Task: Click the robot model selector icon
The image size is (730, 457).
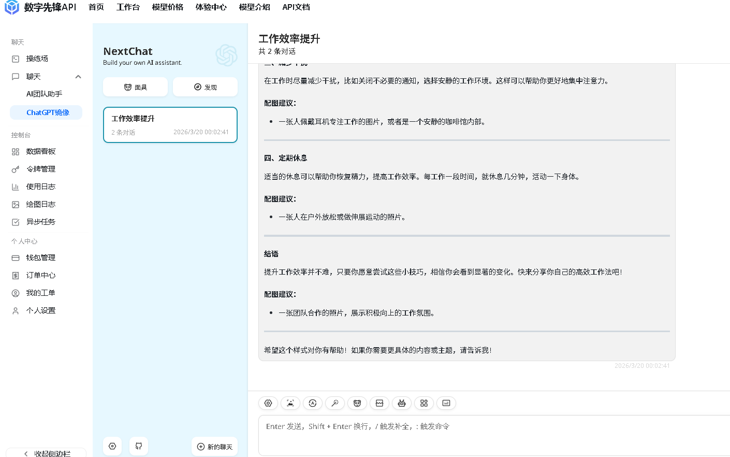Action: coord(402,403)
